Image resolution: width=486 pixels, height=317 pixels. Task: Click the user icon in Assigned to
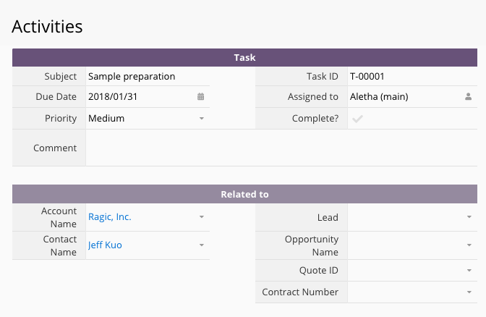(468, 96)
